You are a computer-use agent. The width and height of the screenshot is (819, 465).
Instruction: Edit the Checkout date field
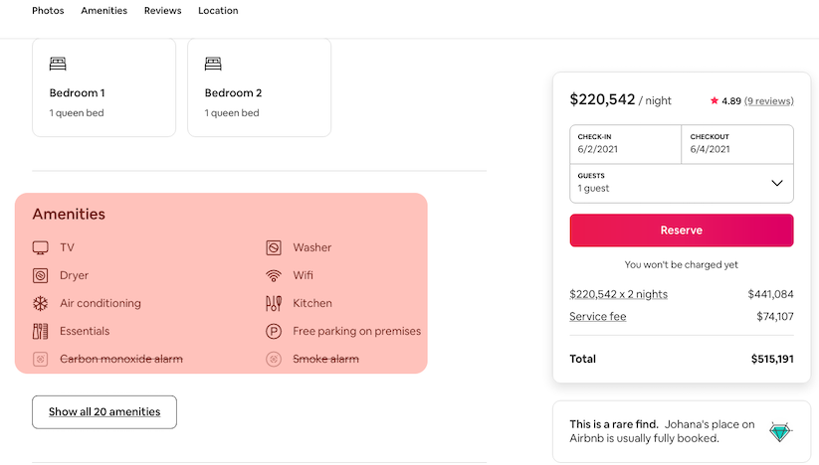pyautogui.click(x=737, y=144)
